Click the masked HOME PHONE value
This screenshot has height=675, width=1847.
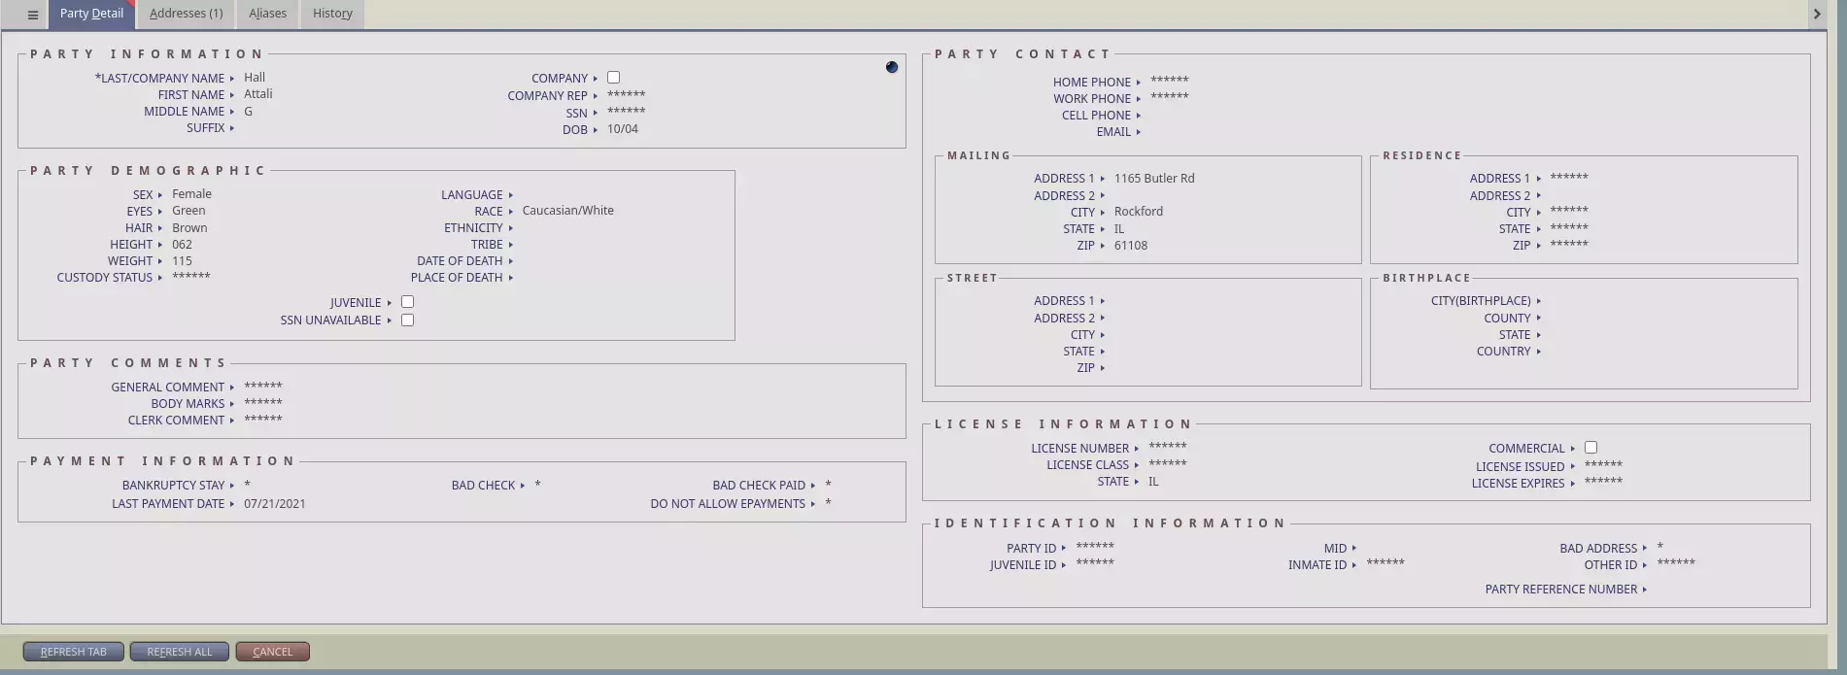(1170, 82)
